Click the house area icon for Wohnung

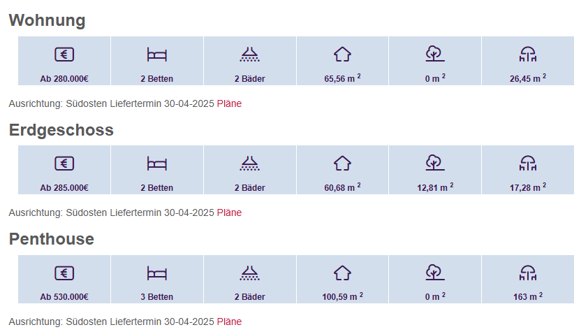[x=342, y=55]
